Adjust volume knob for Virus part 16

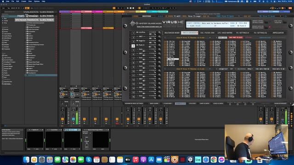tap(159, 96)
